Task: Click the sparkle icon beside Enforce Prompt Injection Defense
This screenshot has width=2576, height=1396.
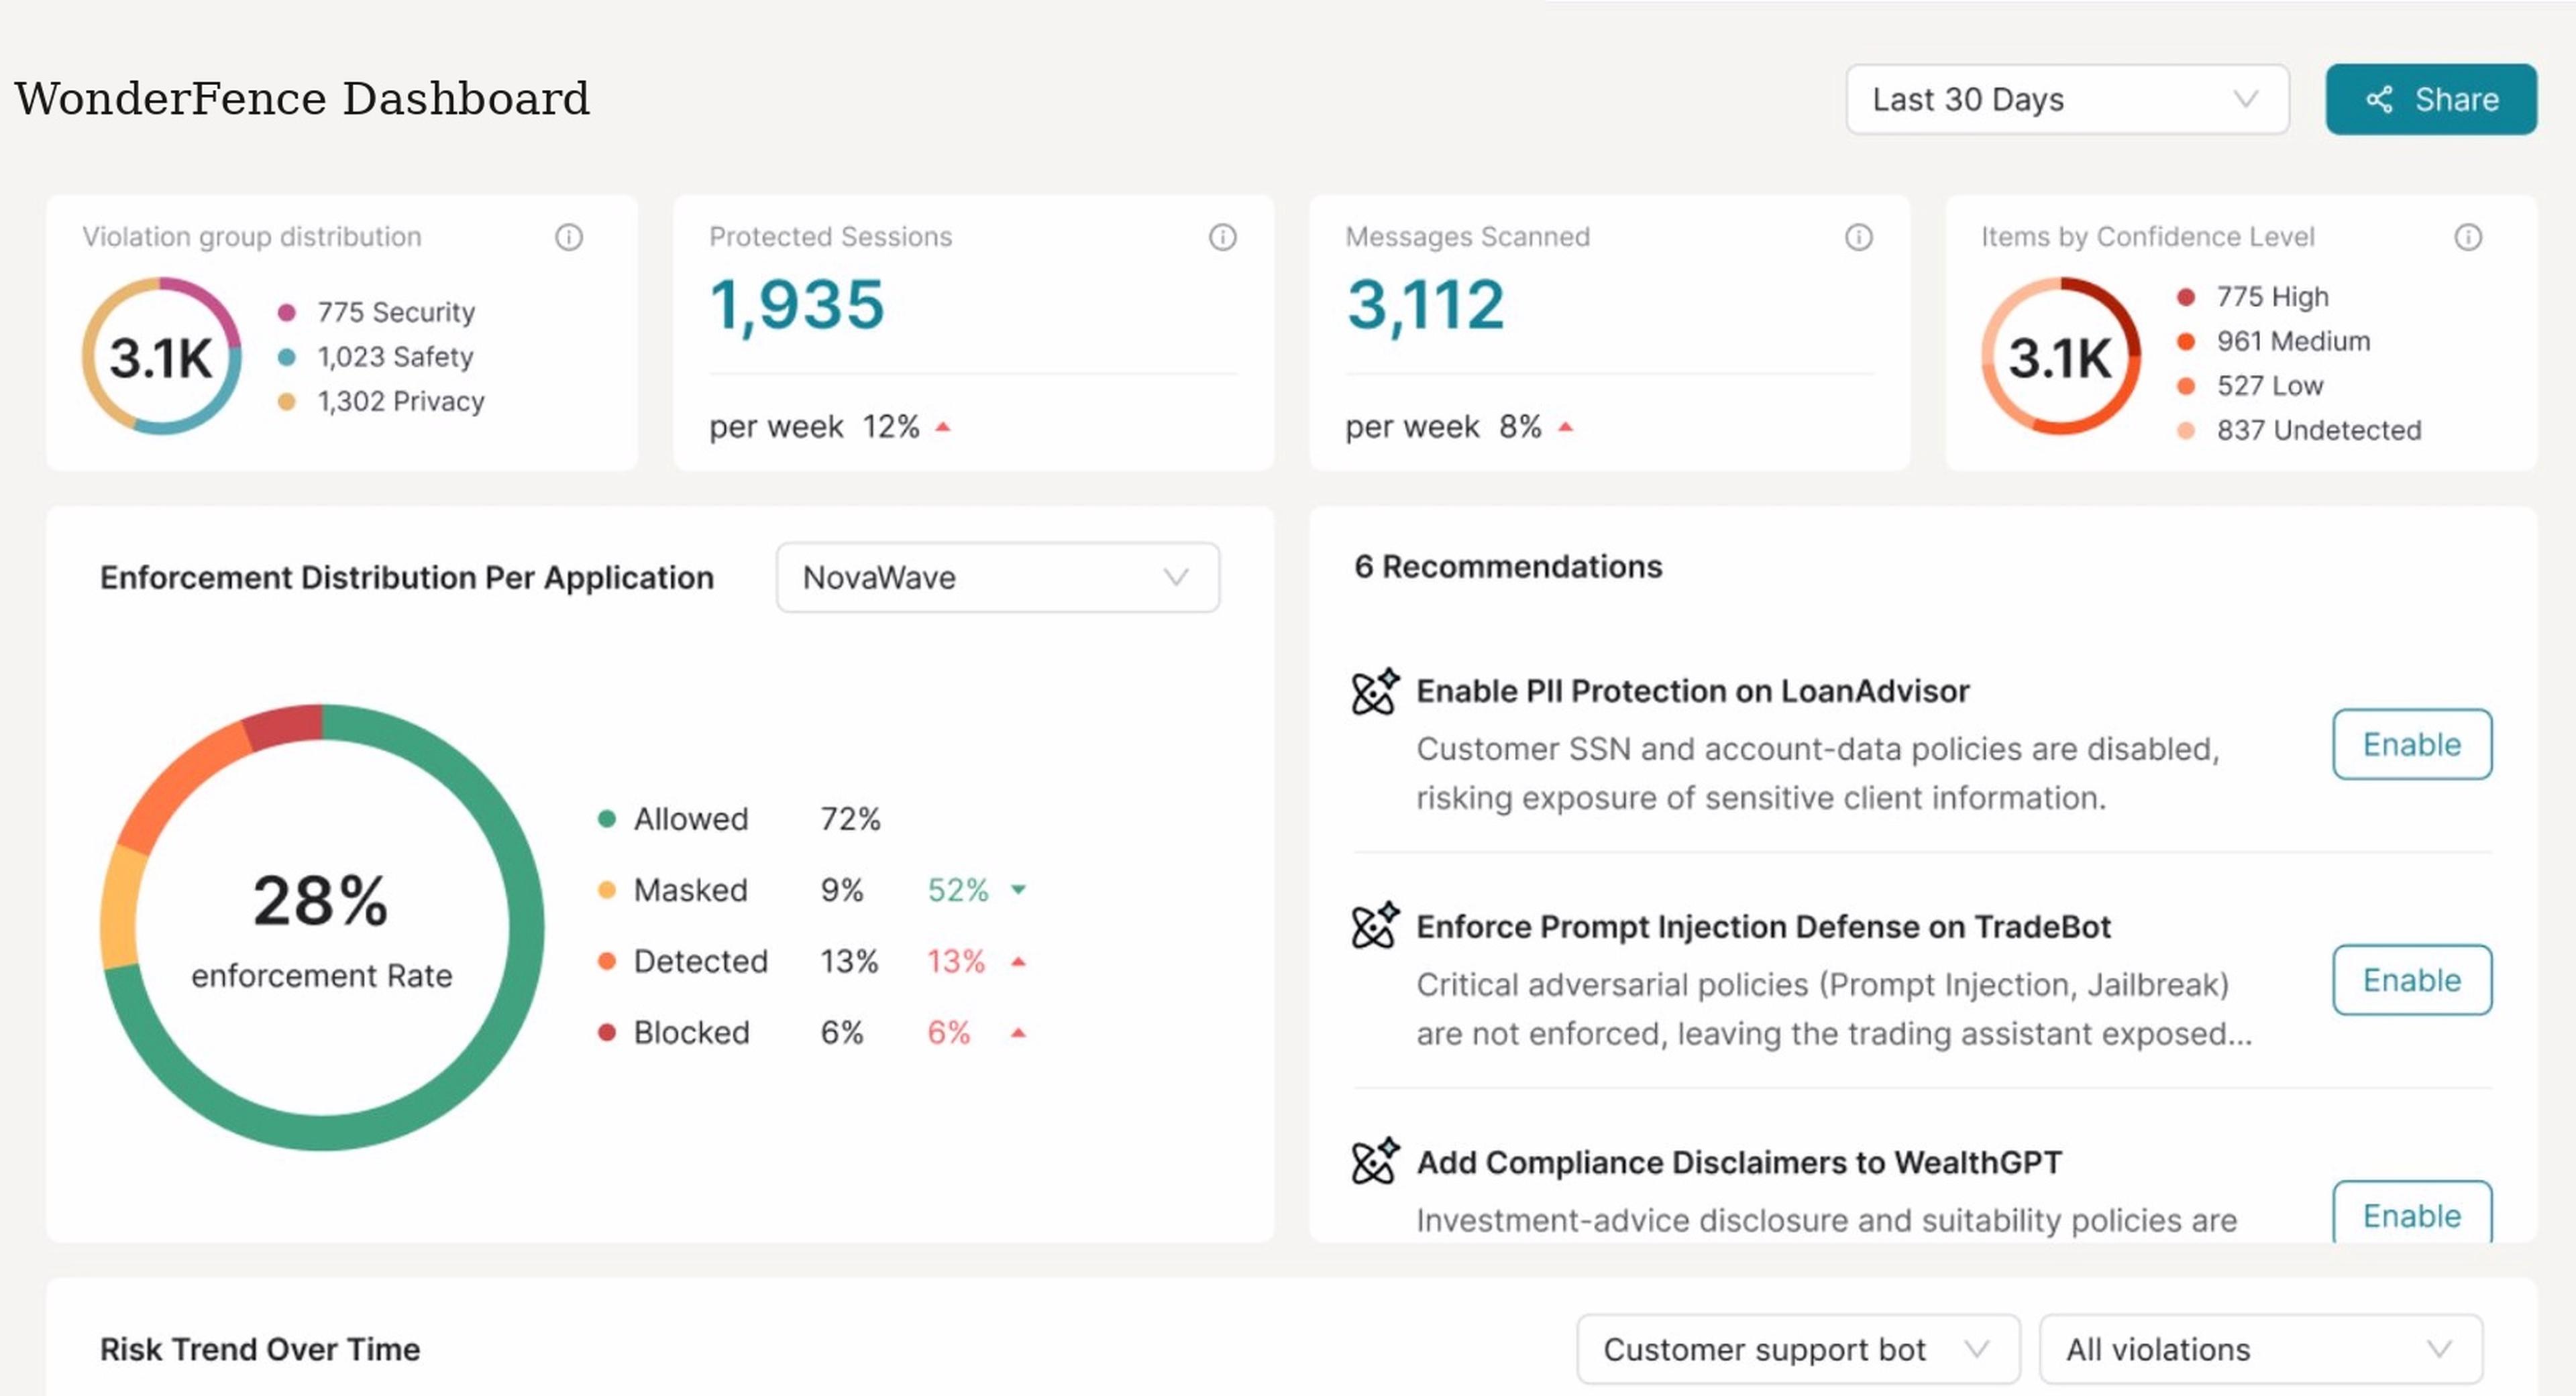Action: pyautogui.click(x=1375, y=927)
